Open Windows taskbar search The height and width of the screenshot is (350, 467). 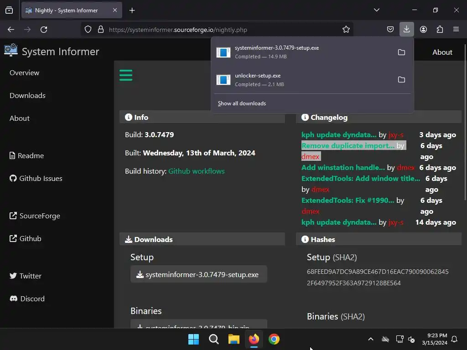pos(213,339)
